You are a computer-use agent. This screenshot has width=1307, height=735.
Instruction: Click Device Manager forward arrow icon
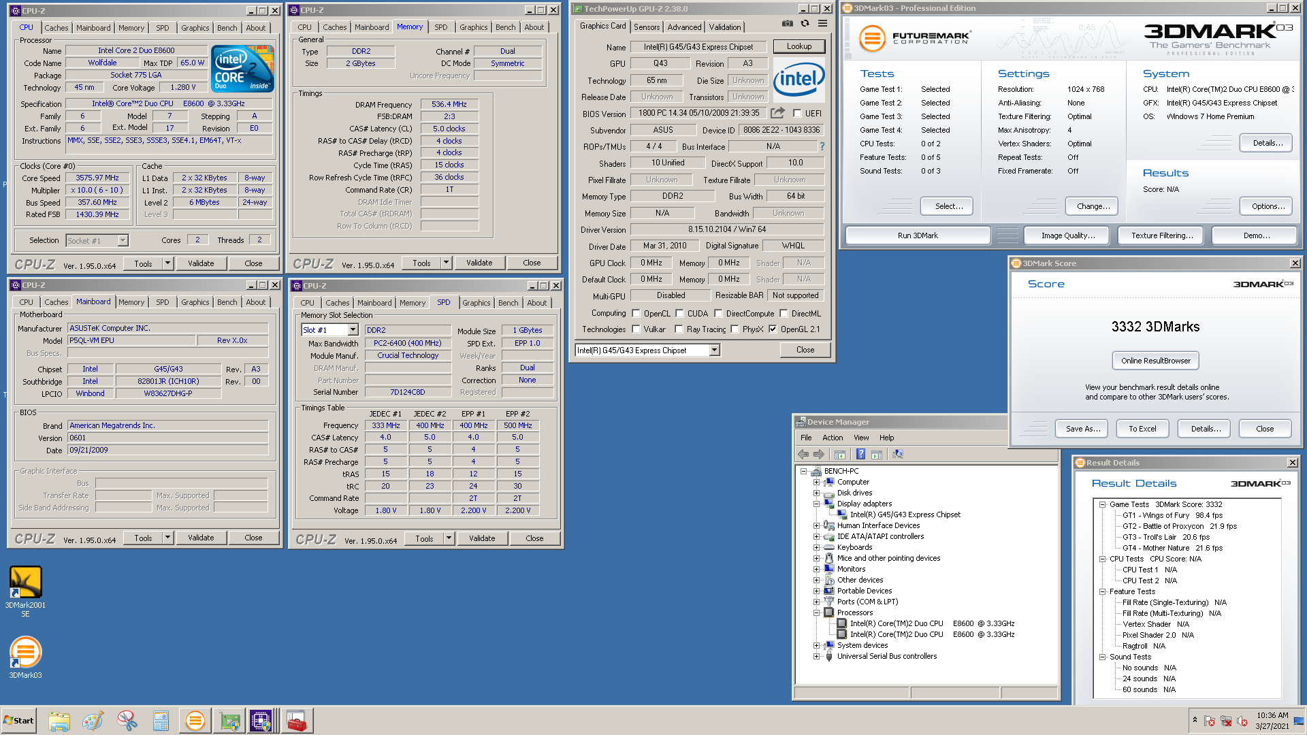click(819, 454)
